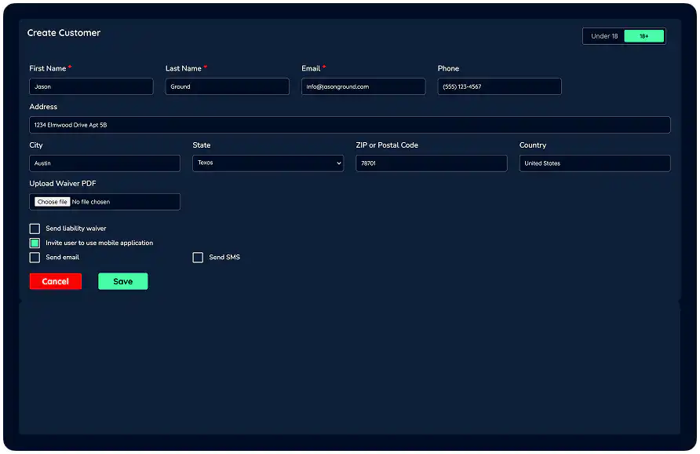The width and height of the screenshot is (700, 454).
Task: Click the Save button
Action: 122,281
